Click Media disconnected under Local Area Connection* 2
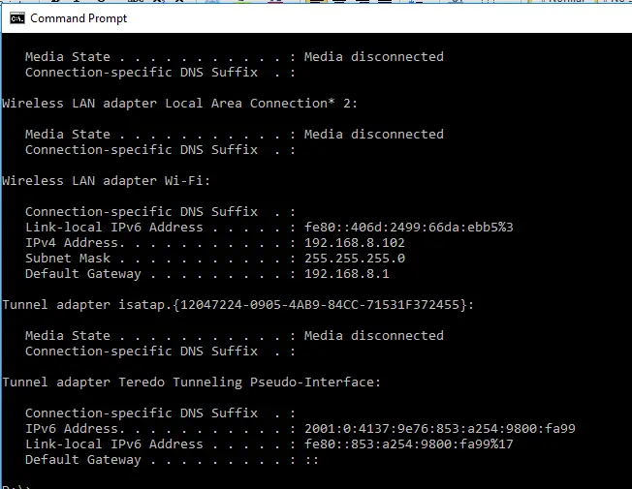Screen dimensions: 632x489 373,135
